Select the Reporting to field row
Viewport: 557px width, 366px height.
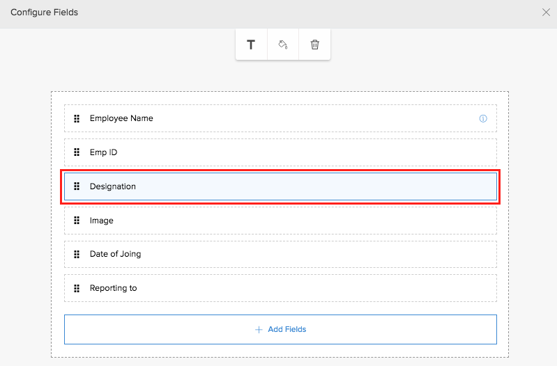pyautogui.click(x=279, y=288)
